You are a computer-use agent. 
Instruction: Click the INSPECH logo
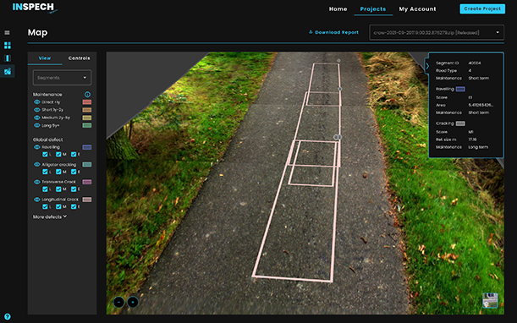[35, 8]
